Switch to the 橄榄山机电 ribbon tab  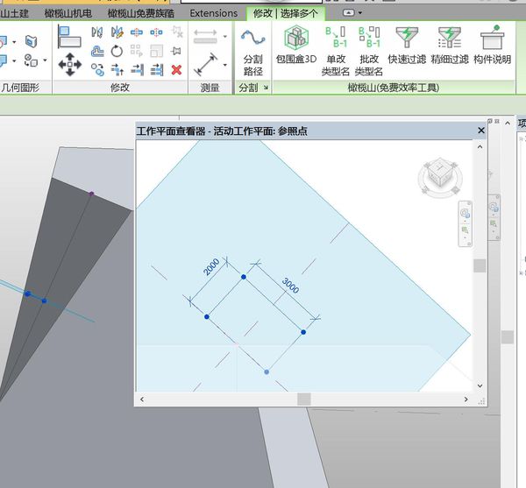coord(68,13)
